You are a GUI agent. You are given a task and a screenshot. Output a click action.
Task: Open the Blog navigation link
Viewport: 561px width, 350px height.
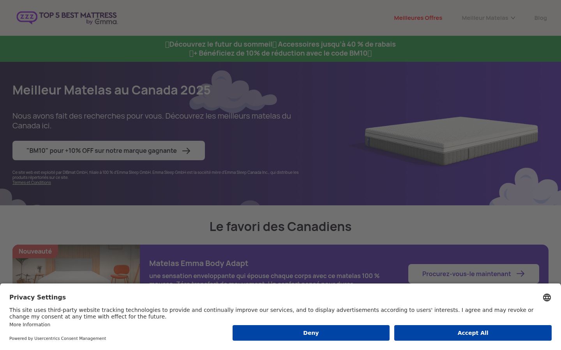[540, 18]
